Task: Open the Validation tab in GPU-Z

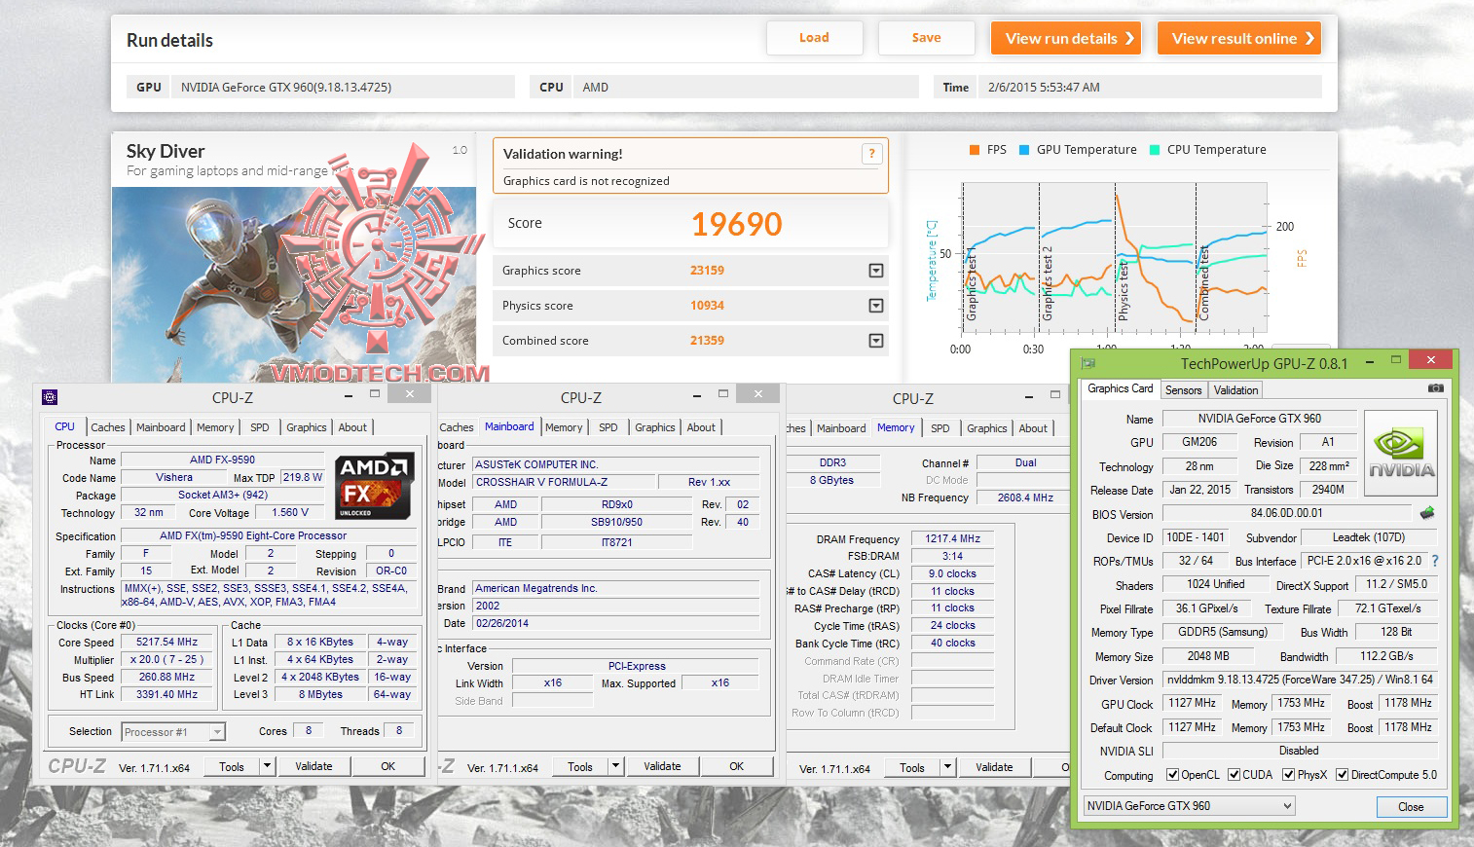Action: [1236, 389]
